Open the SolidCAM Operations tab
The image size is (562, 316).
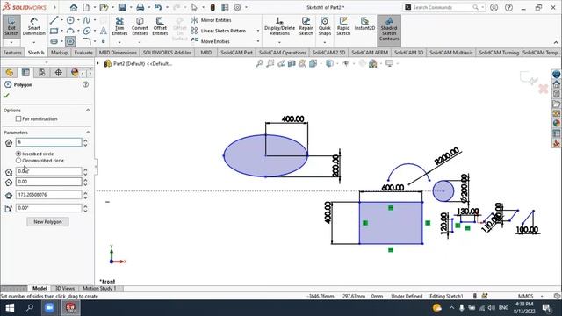(x=283, y=53)
